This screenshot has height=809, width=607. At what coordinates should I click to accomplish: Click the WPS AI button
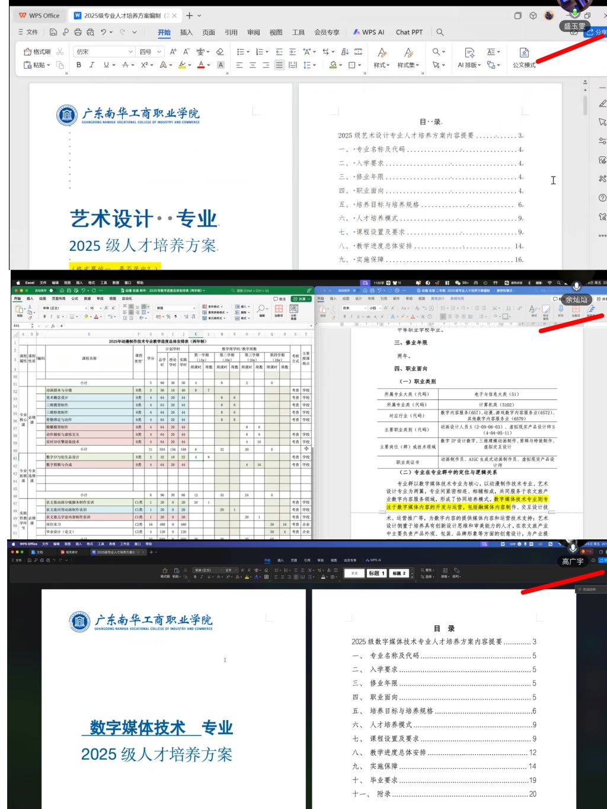click(x=369, y=32)
